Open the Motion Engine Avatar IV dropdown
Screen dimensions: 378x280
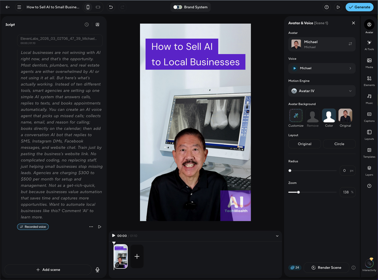pos(322,91)
